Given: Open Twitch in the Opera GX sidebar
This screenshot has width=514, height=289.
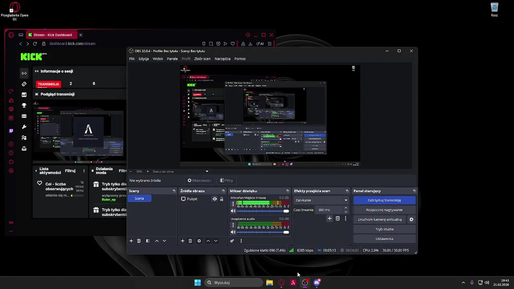Looking at the screenshot, I should tap(11, 131).
